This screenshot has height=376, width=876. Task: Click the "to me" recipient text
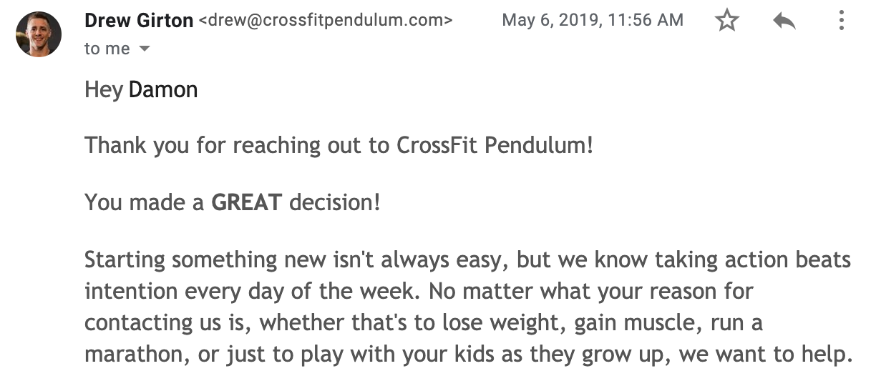pos(107,49)
